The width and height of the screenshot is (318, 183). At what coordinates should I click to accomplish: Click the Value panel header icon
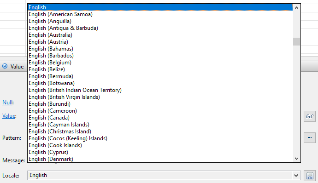click(x=5, y=66)
